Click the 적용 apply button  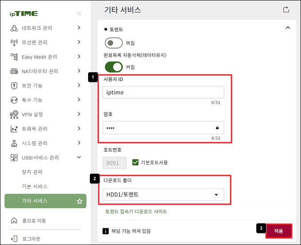click(279, 231)
